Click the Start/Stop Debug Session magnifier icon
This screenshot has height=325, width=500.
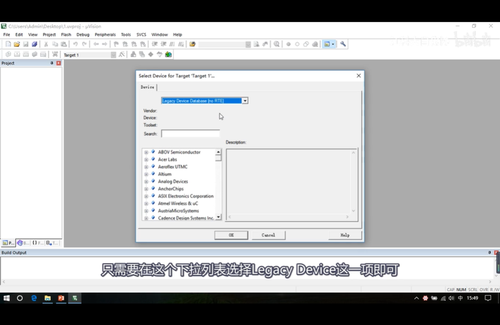coord(276,44)
